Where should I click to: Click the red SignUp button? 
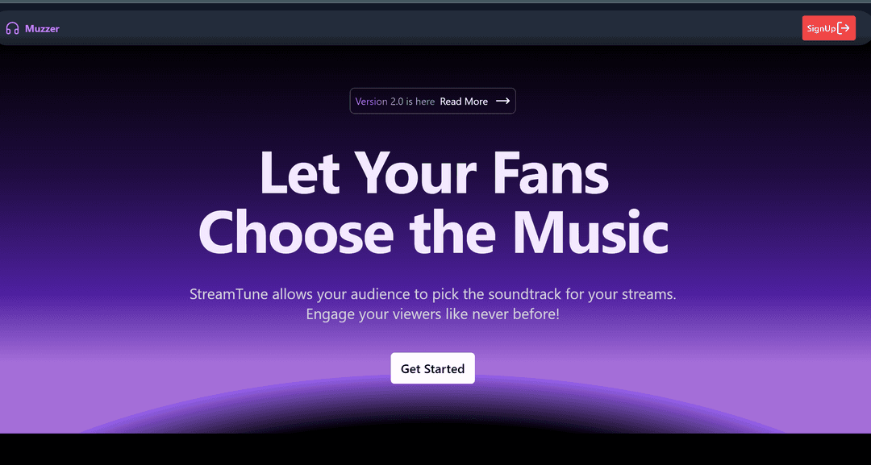[829, 27]
